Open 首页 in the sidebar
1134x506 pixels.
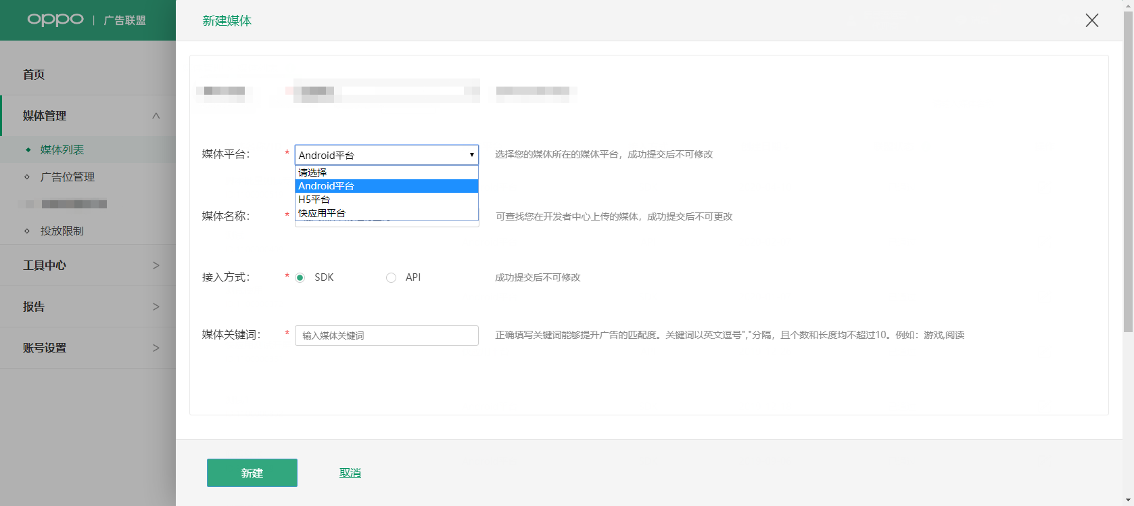click(x=34, y=74)
